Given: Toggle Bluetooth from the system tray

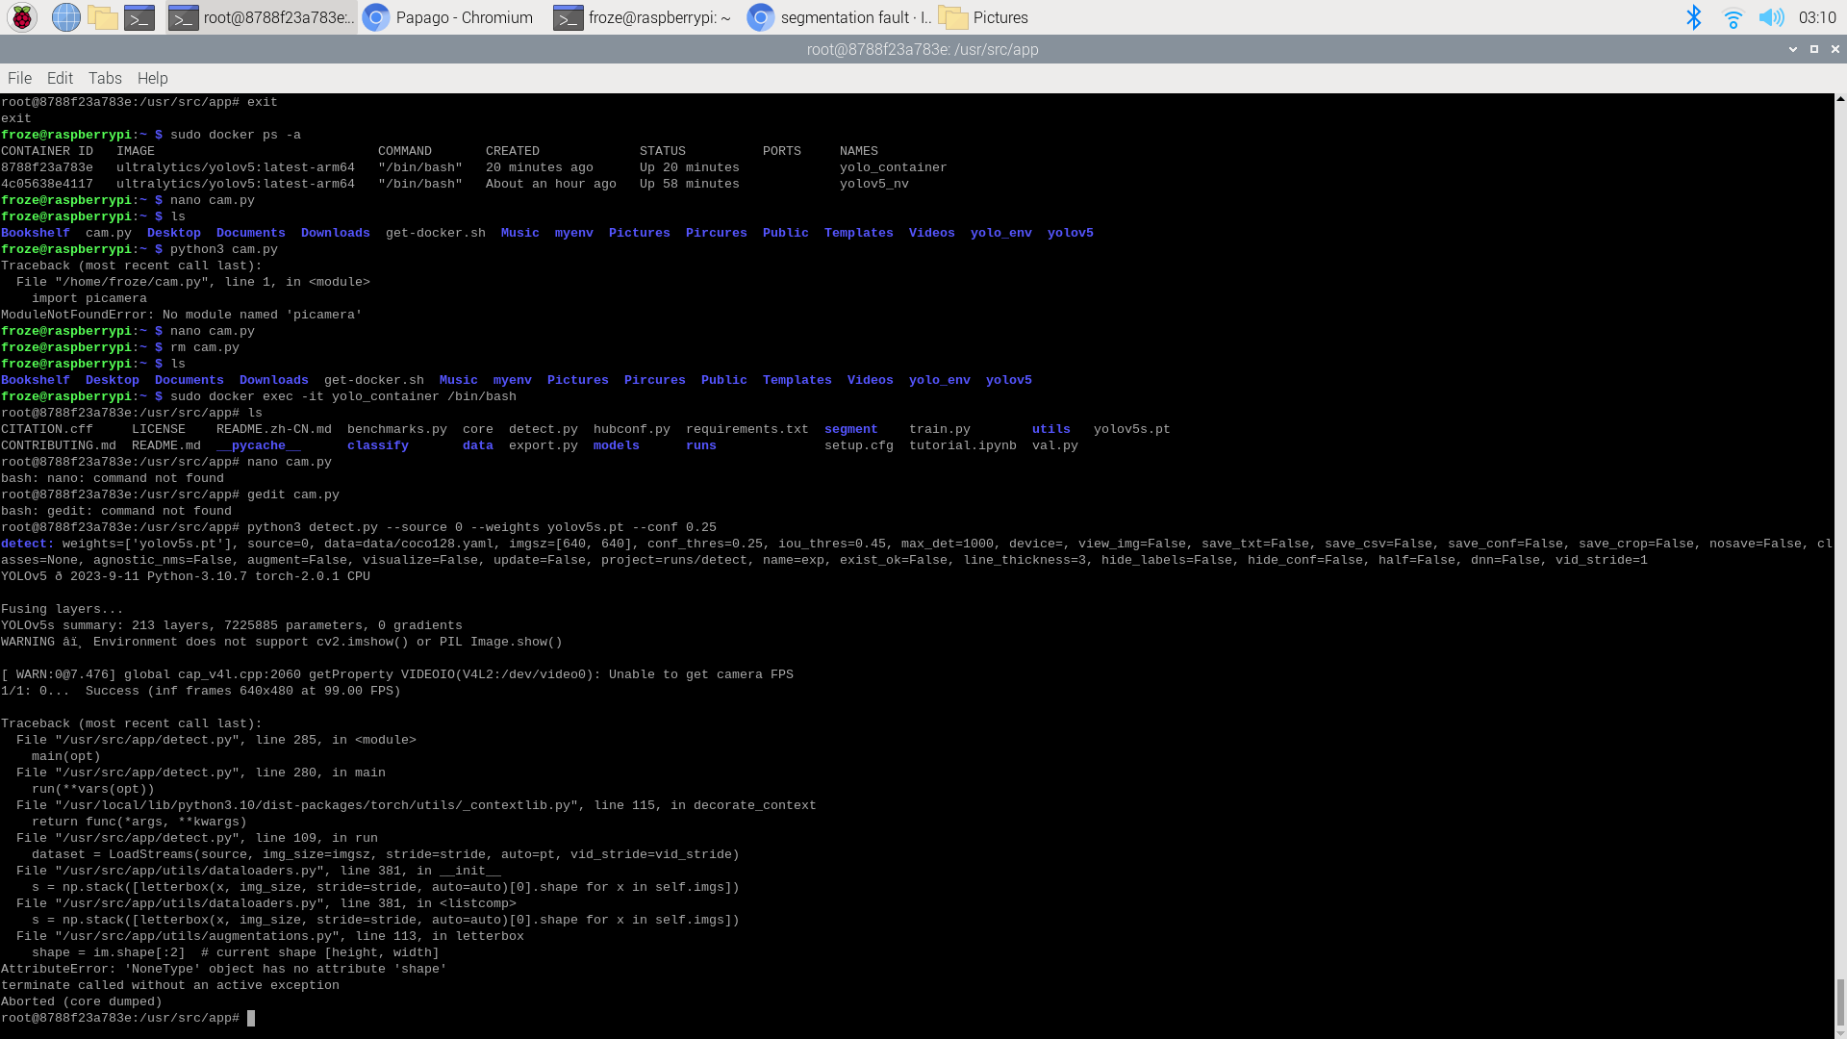Looking at the screenshot, I should (1694, 16).
